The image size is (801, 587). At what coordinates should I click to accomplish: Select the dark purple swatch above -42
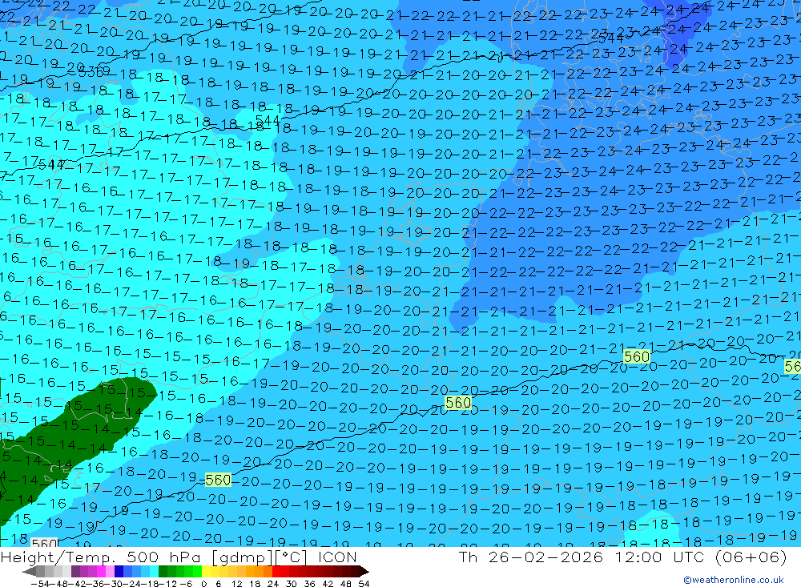pyautogui.click(x=75, y=571)
